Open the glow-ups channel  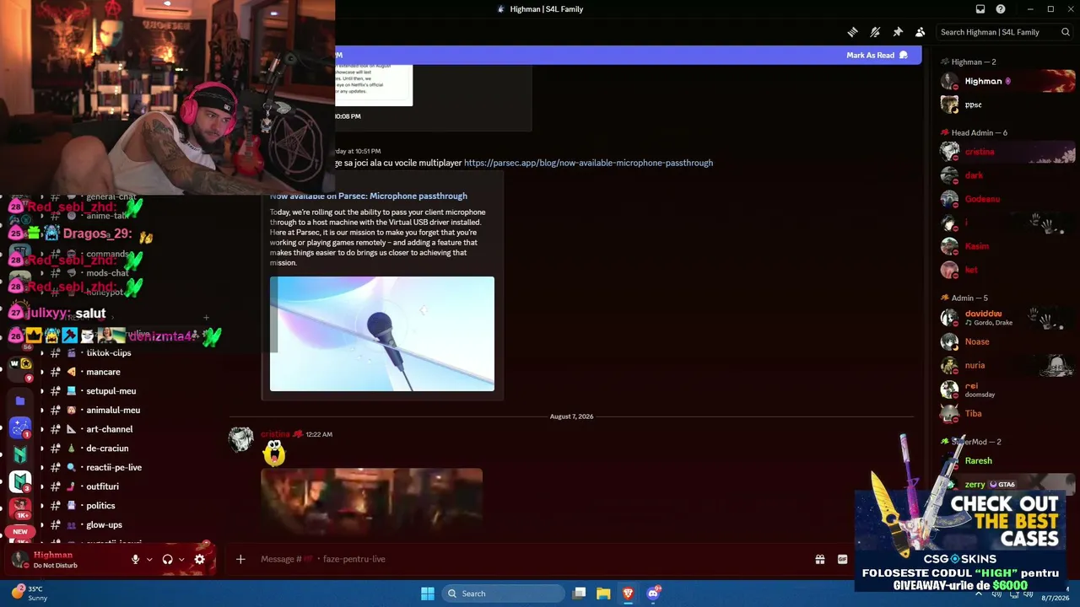(104, 524)
